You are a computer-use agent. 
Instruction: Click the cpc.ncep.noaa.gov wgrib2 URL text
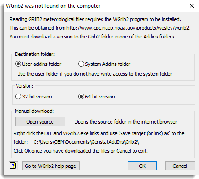click(128, 28)
